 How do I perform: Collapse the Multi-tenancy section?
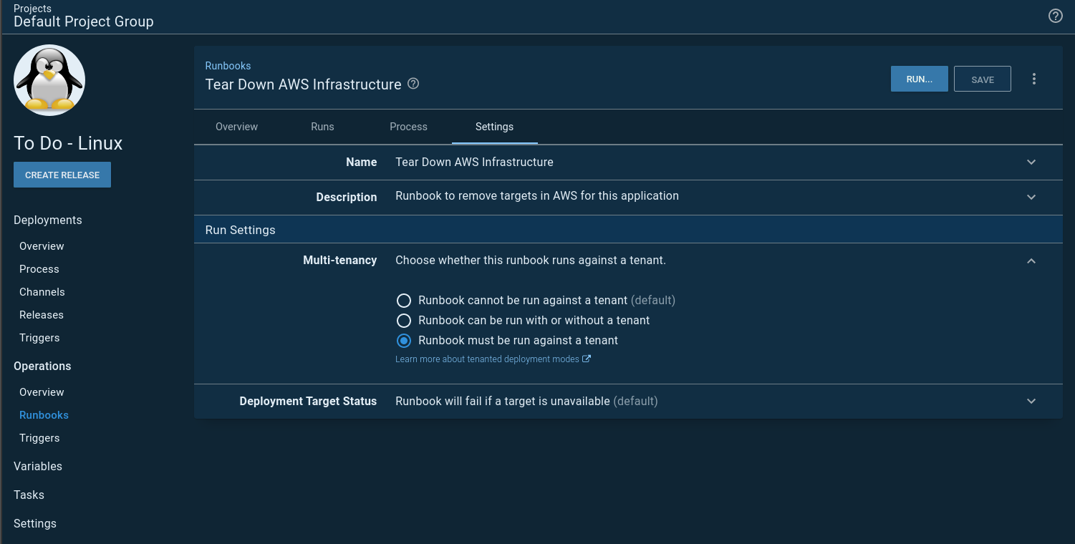coord(1031,261)
